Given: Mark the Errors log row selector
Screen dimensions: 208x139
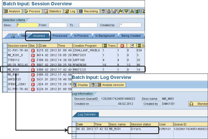Looking at the screenshot, I should click(73, 129).
